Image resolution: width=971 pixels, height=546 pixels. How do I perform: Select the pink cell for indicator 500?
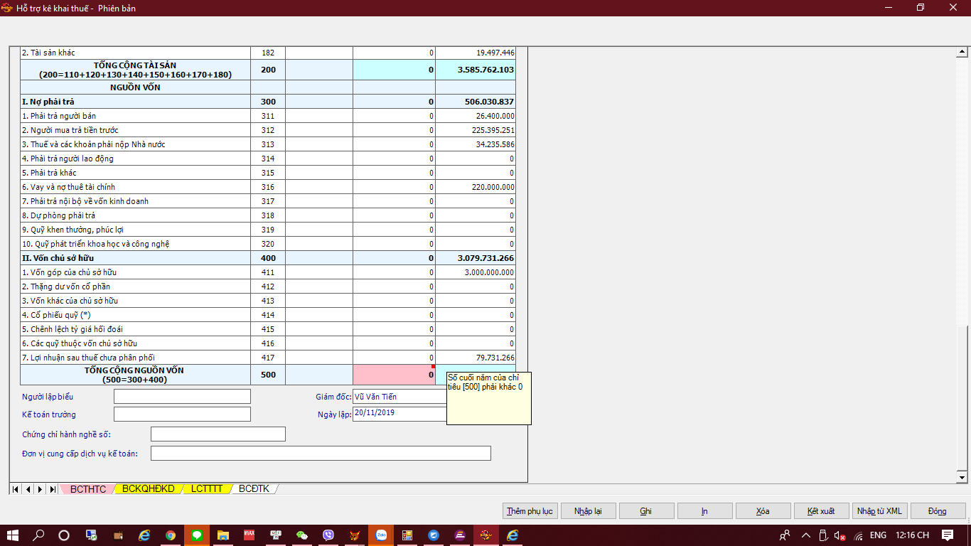click(394, 375)
